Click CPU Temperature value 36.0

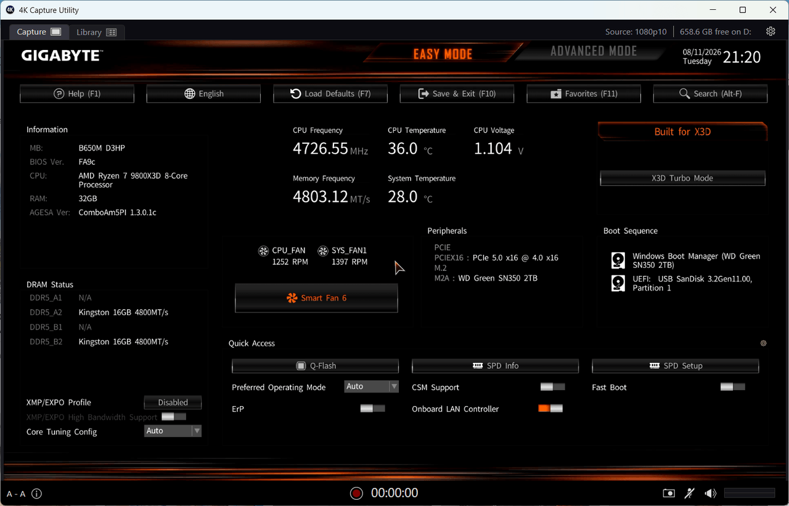click(x=403, y=149)
